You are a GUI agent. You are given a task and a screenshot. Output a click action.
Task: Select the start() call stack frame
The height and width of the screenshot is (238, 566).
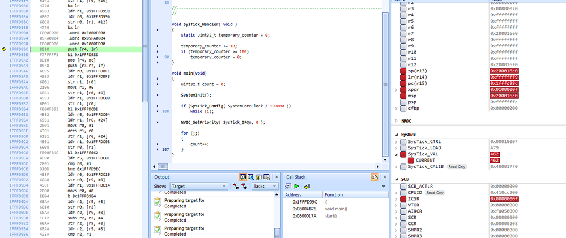point(336,216)
